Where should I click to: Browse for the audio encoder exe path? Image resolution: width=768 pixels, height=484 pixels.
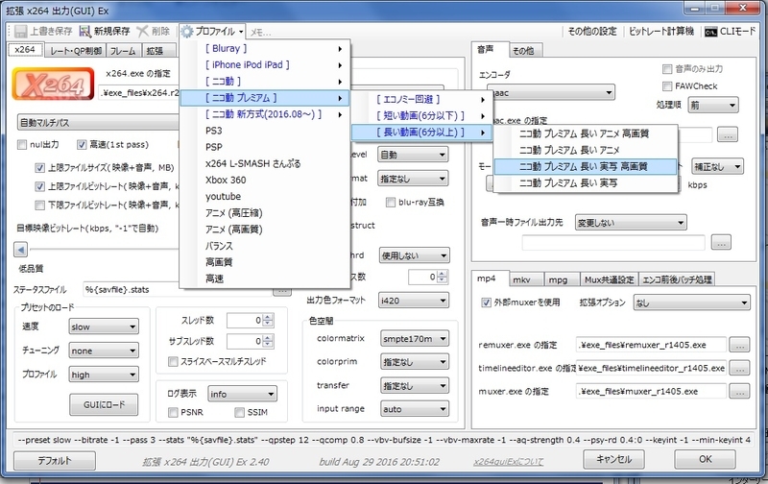[x=728, y=134]
